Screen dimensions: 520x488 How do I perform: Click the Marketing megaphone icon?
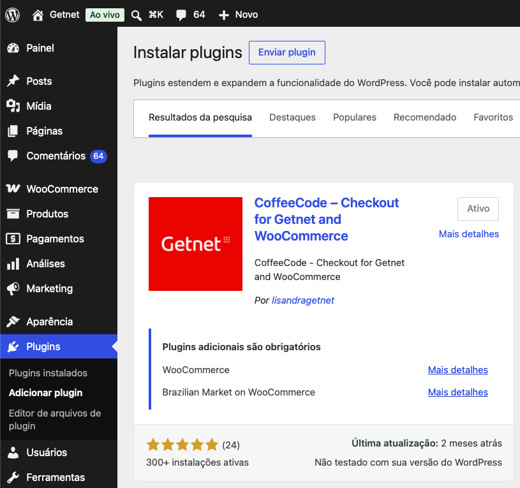(13, 289)
